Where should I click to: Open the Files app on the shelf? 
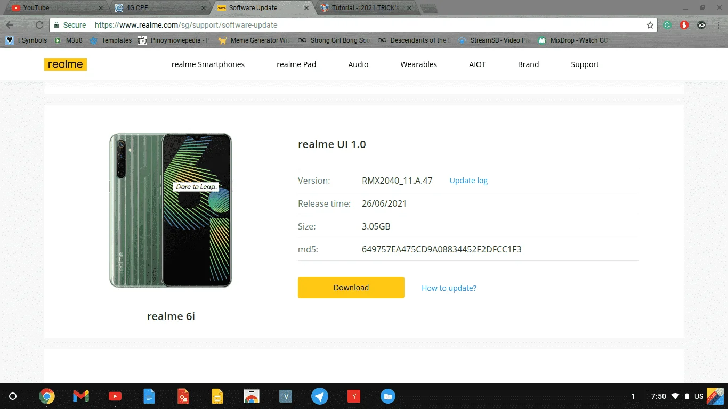pyautogui.click(x=388, y=396)
